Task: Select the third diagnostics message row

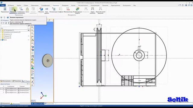Action: [15, 92]
